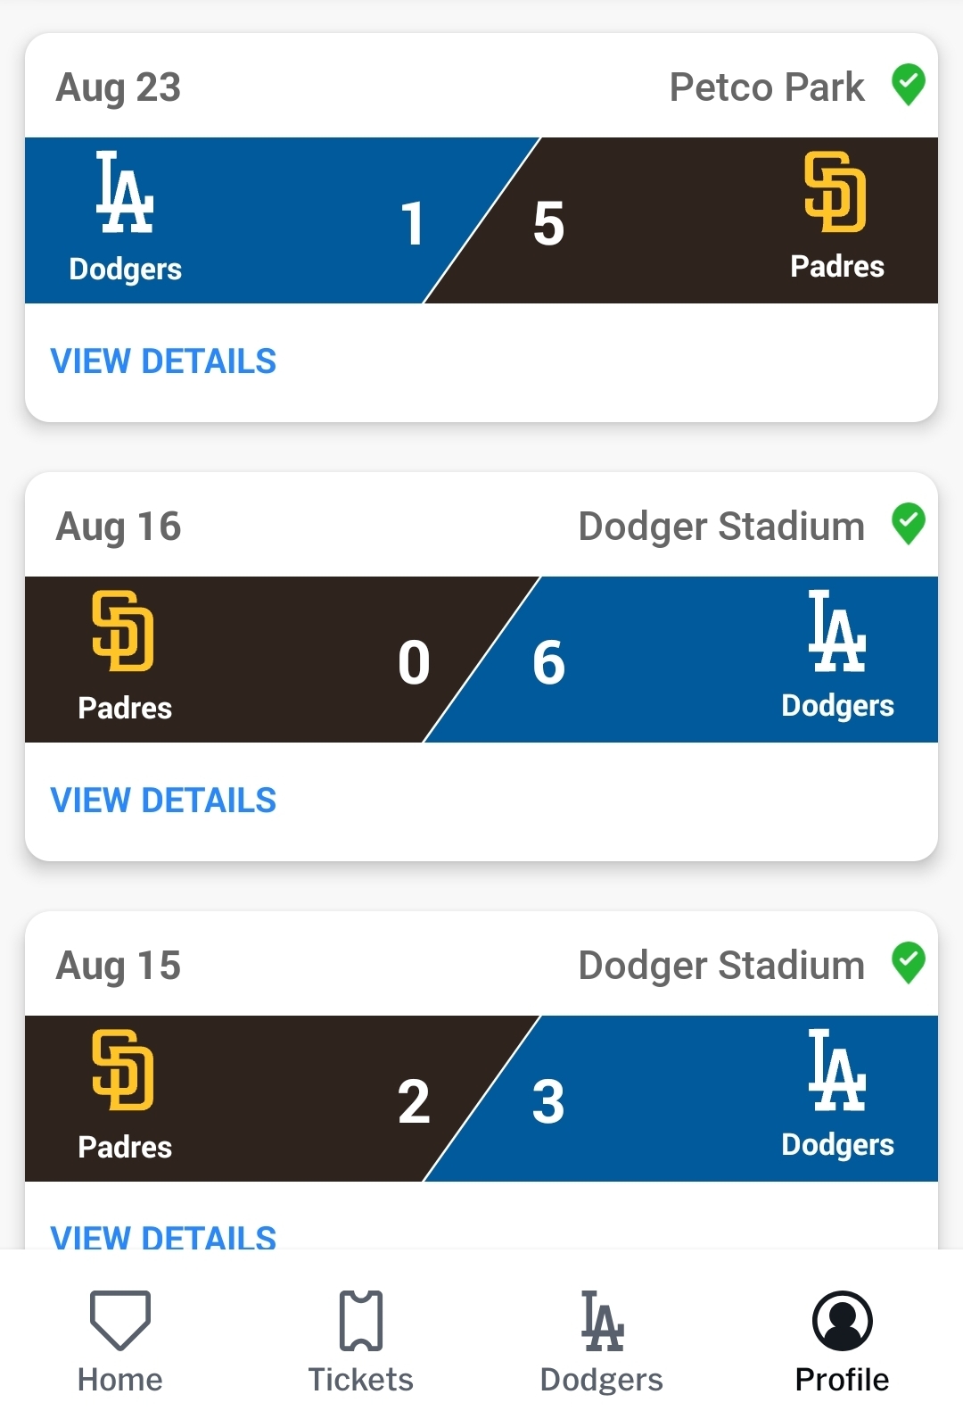Viewport: 963px width, 1411px height.
Task: Click Padres SD logo in Aug 16 scoreboard
Action: (x=123, y=631)
